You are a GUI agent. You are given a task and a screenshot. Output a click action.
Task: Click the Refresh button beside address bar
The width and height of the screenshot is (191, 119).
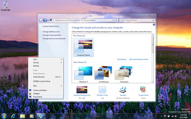116,20
